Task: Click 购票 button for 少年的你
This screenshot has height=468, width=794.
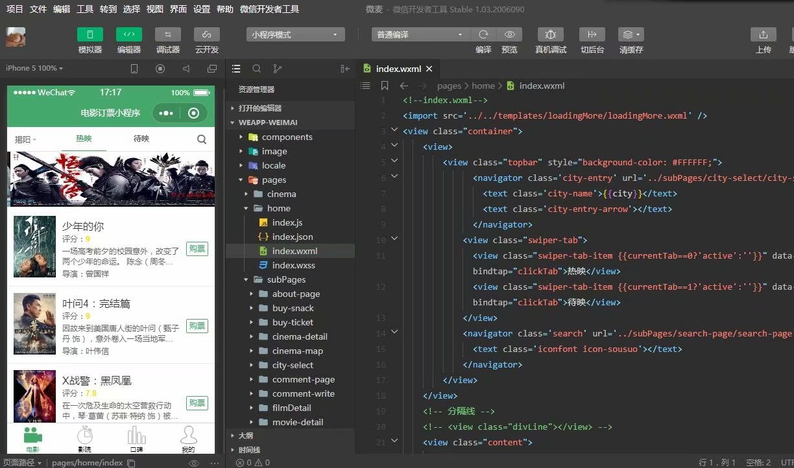Action: pyautogui.click(x=197, y=248)
